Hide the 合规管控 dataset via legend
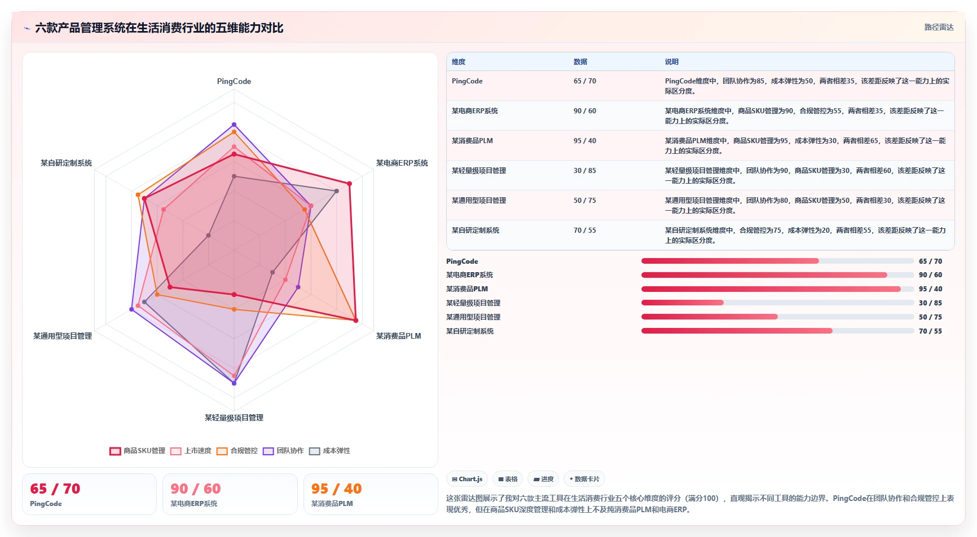Image resolution: width=977 pixels, height=537 pixels. pyautogui.click(x=237, y=451)
